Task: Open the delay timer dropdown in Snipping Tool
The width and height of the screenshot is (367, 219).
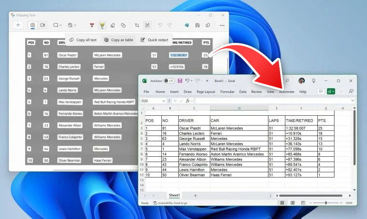Action: pos(72,25)
